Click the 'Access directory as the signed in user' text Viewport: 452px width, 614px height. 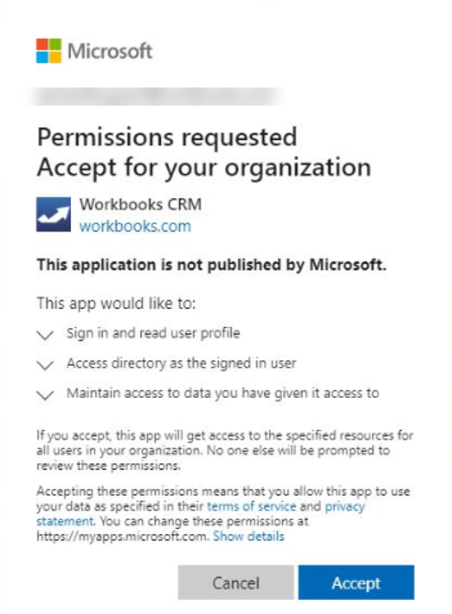(x=181, y=363)
